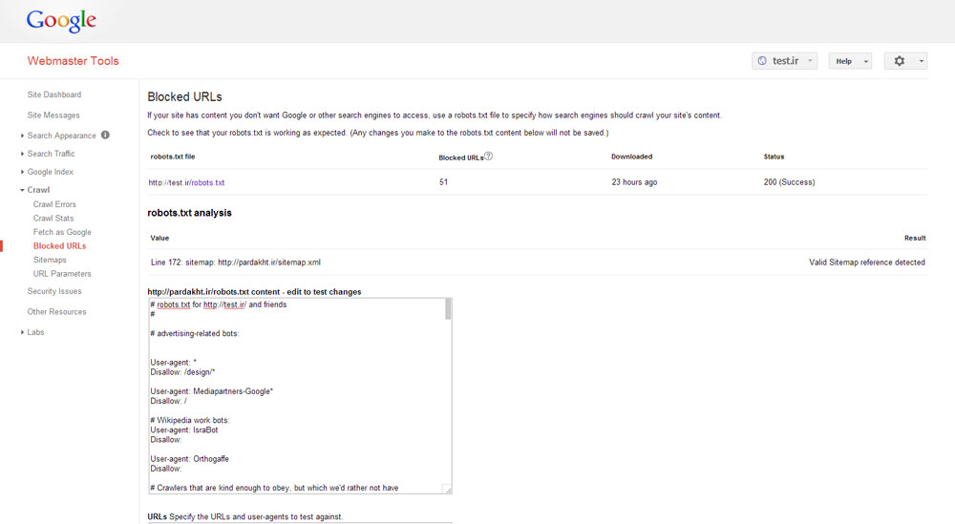Open URL Parameters page
The width and height of the screenshot is (955, 524).
click(x=62, y=274)
